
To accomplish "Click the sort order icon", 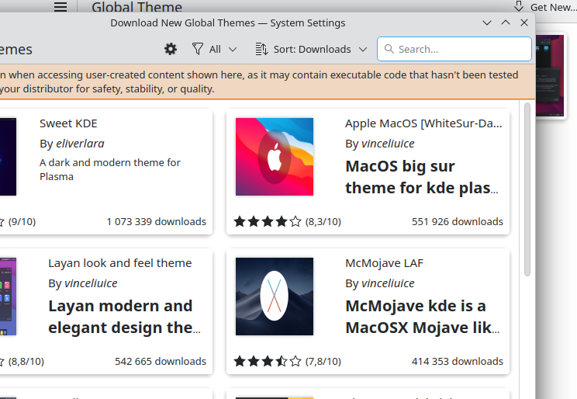I will pyautogui.click(x=261, y=49).
